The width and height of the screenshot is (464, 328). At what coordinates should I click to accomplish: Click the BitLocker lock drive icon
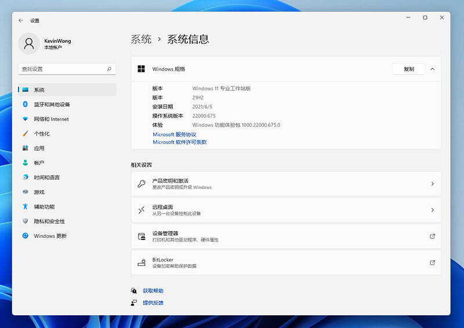click(x=142, y=263)
